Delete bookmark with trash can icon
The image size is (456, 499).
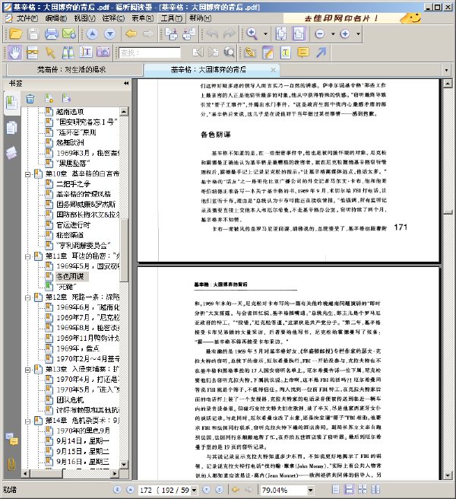30,99
